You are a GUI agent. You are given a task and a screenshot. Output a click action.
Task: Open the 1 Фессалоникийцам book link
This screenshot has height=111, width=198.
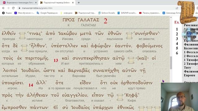(191, 52)
